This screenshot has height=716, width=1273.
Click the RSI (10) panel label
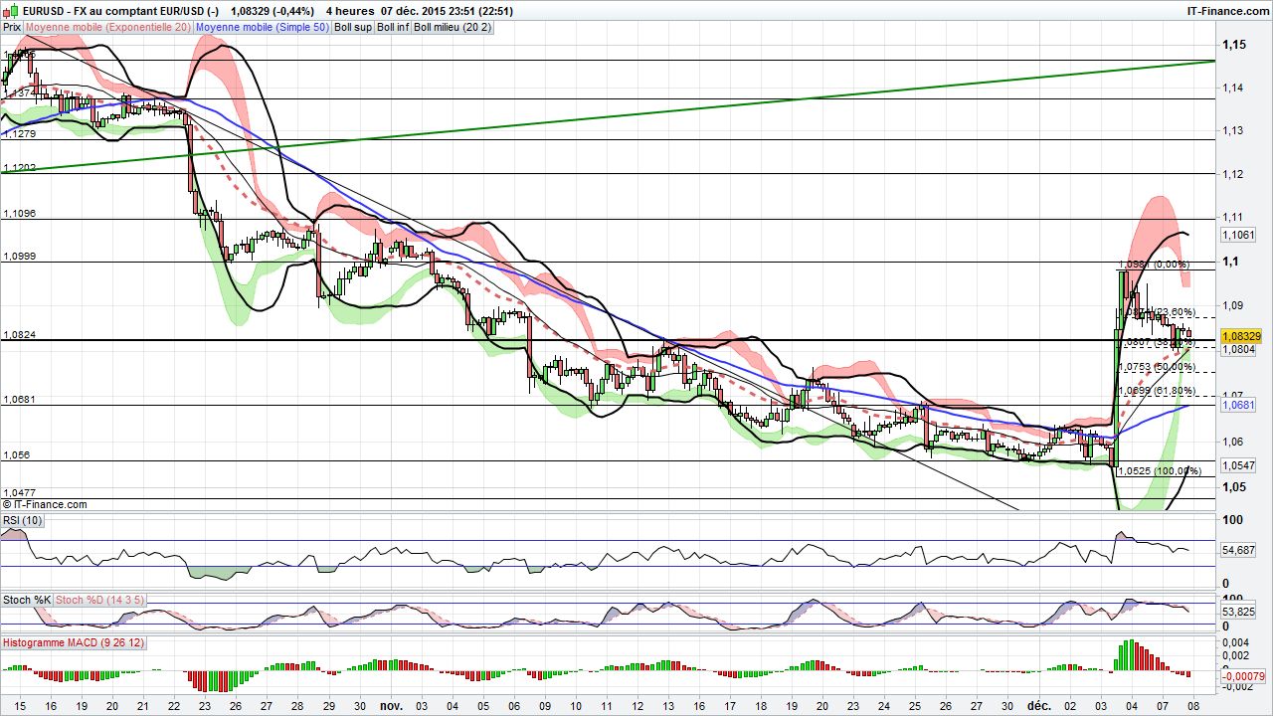pos(22,519)
